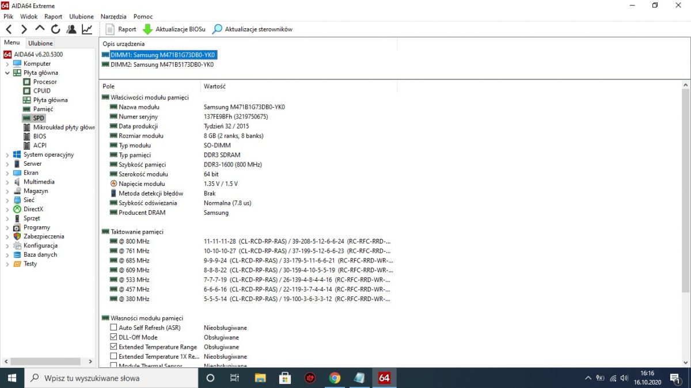The image size is (691, 388).
Task: Open the Raport menu
Action: pyautogui.click(x=54, y=17)
